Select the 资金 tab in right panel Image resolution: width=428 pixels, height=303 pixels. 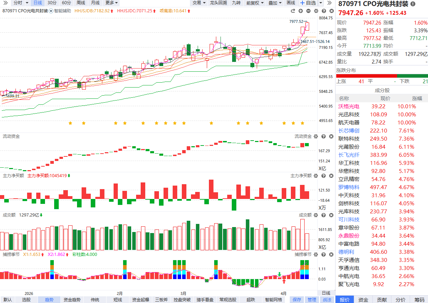coord(363,300)
